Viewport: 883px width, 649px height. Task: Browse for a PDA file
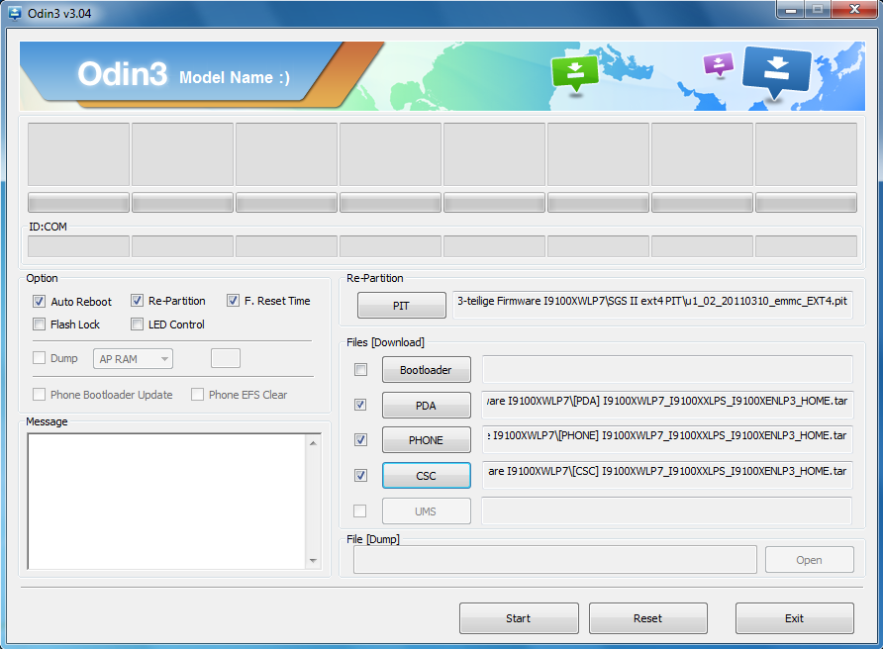coord(427,406)
